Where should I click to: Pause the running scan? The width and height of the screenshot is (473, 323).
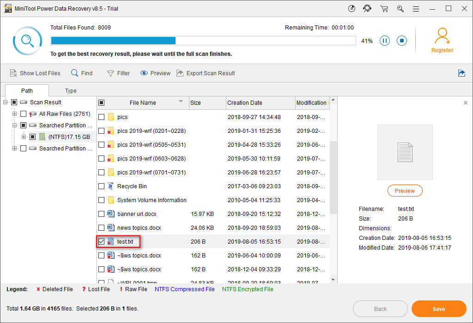click(385, 41)
